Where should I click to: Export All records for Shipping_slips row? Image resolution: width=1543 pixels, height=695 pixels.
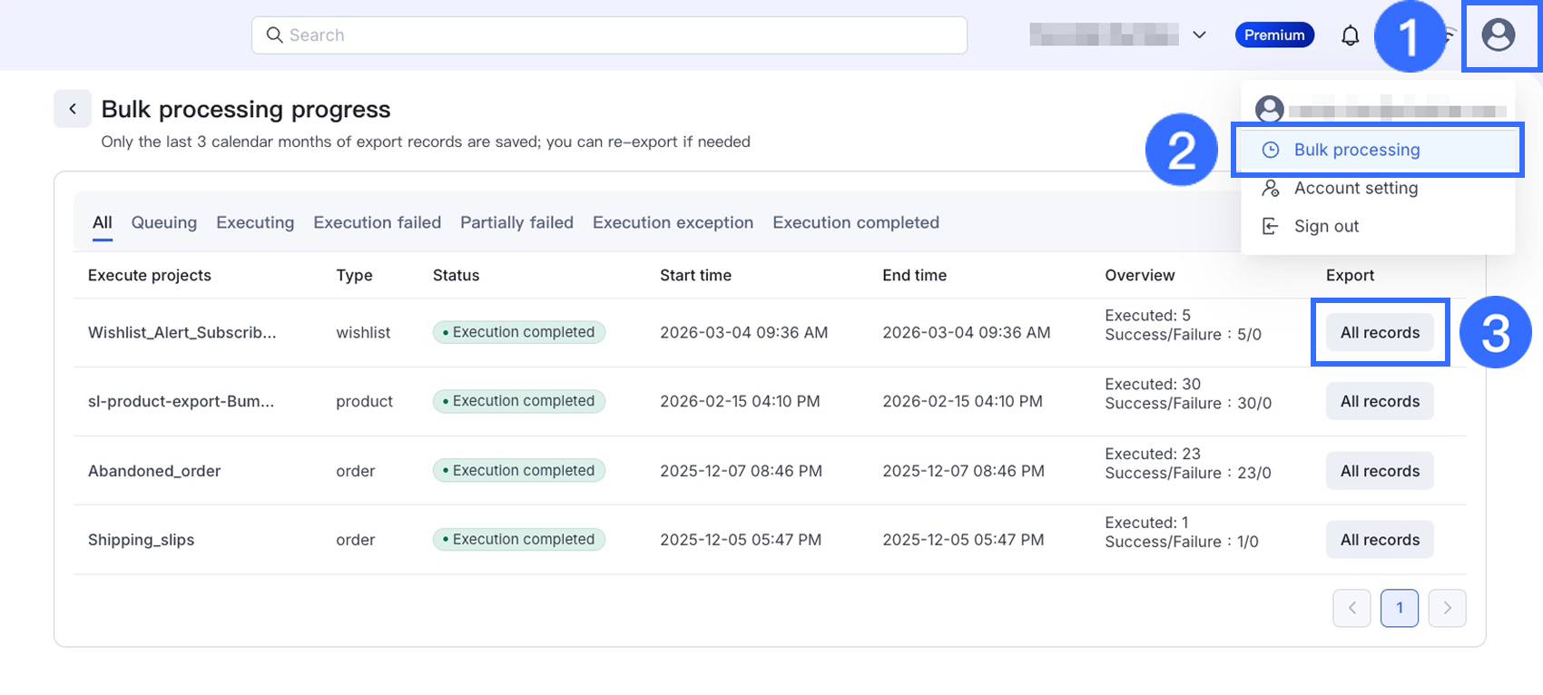pos(1379,540)
